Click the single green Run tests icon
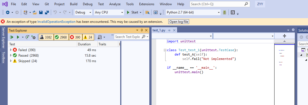 (18, 37)
